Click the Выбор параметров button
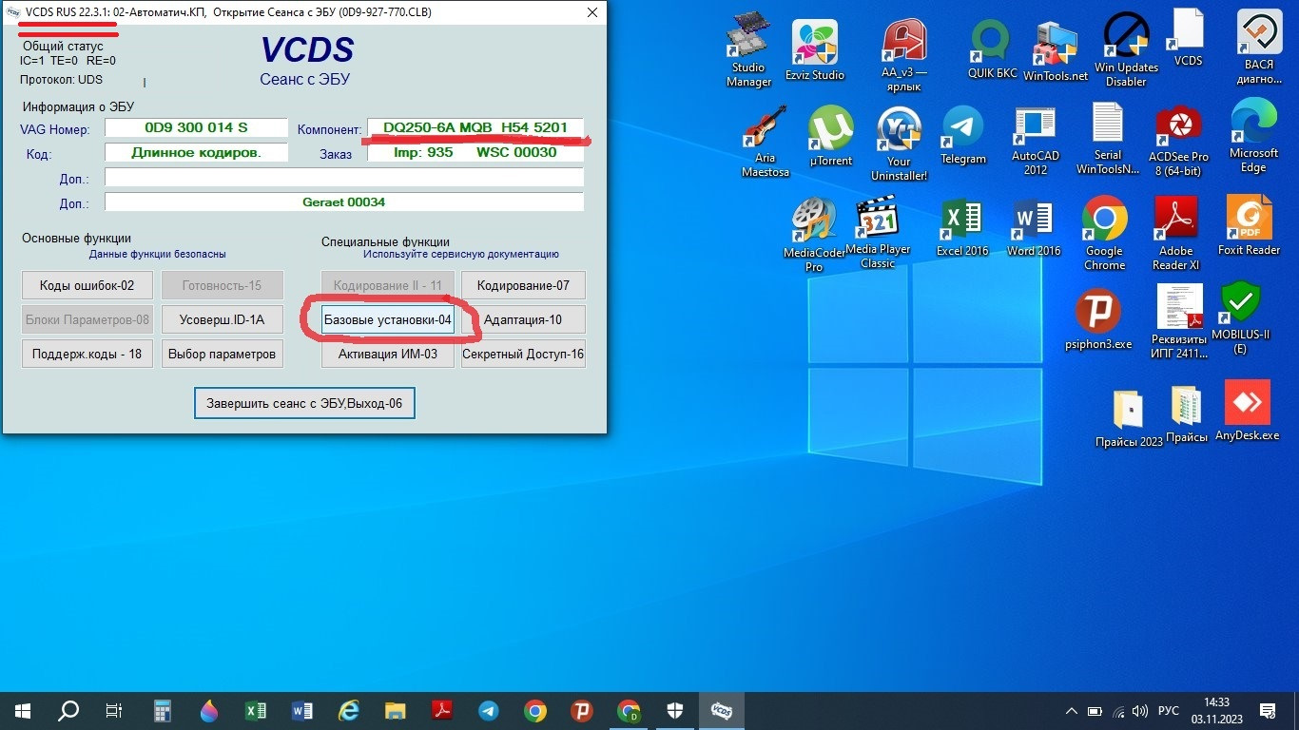The image size is (1299, 730). pos(222,354)
